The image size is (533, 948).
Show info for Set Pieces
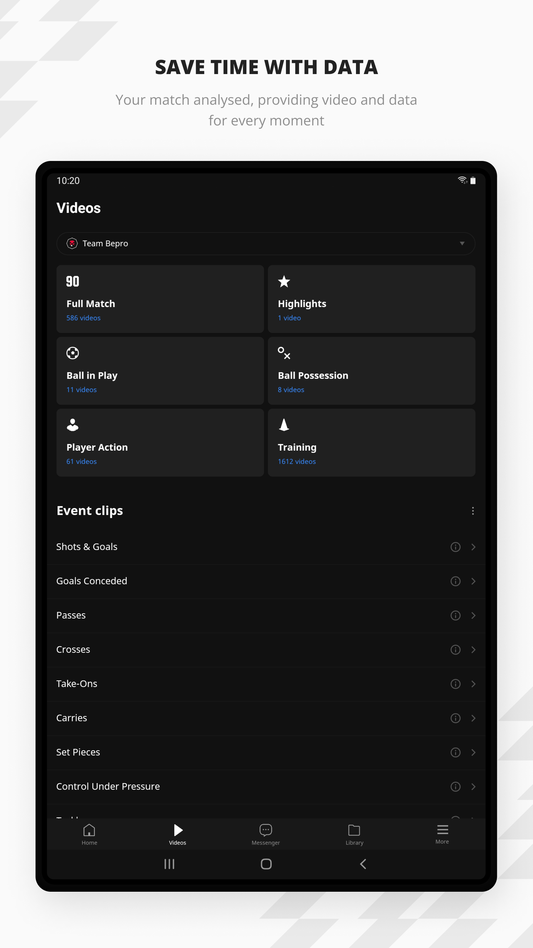(x=455, y=752)
